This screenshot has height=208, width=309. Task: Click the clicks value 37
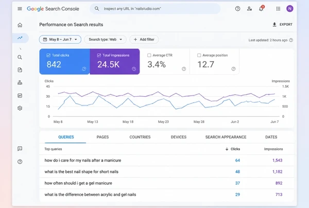237,183
